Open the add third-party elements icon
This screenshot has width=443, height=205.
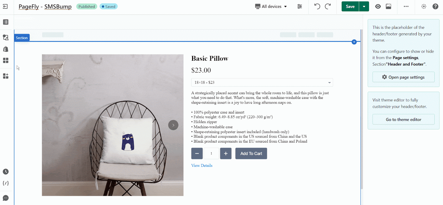pyautogui.click(x=6, y=76)
